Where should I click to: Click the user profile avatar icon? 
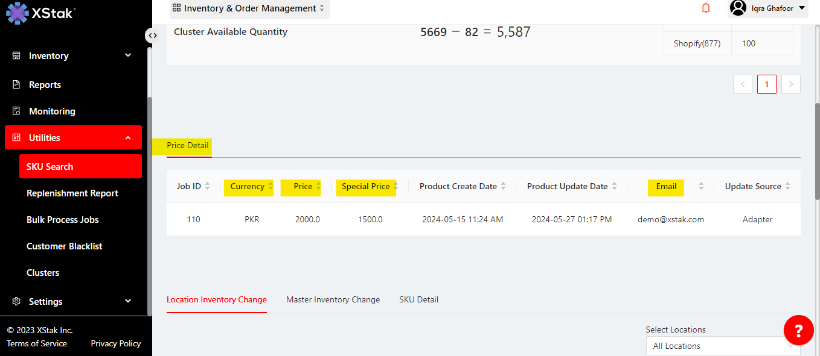738,8
